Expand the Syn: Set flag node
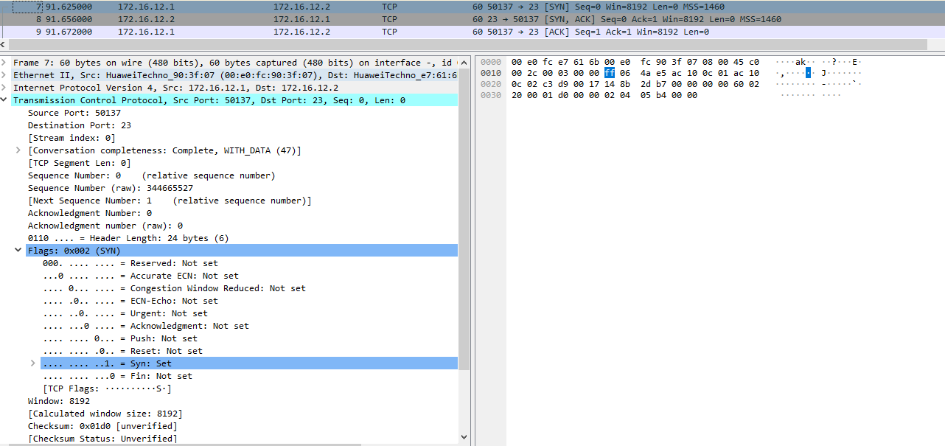This screenshot has width=945, height=446. (x=33, y=363)
